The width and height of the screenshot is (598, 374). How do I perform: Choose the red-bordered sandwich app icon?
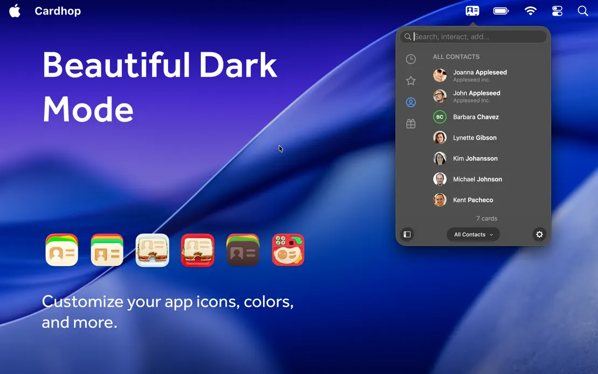coord(198,250)
